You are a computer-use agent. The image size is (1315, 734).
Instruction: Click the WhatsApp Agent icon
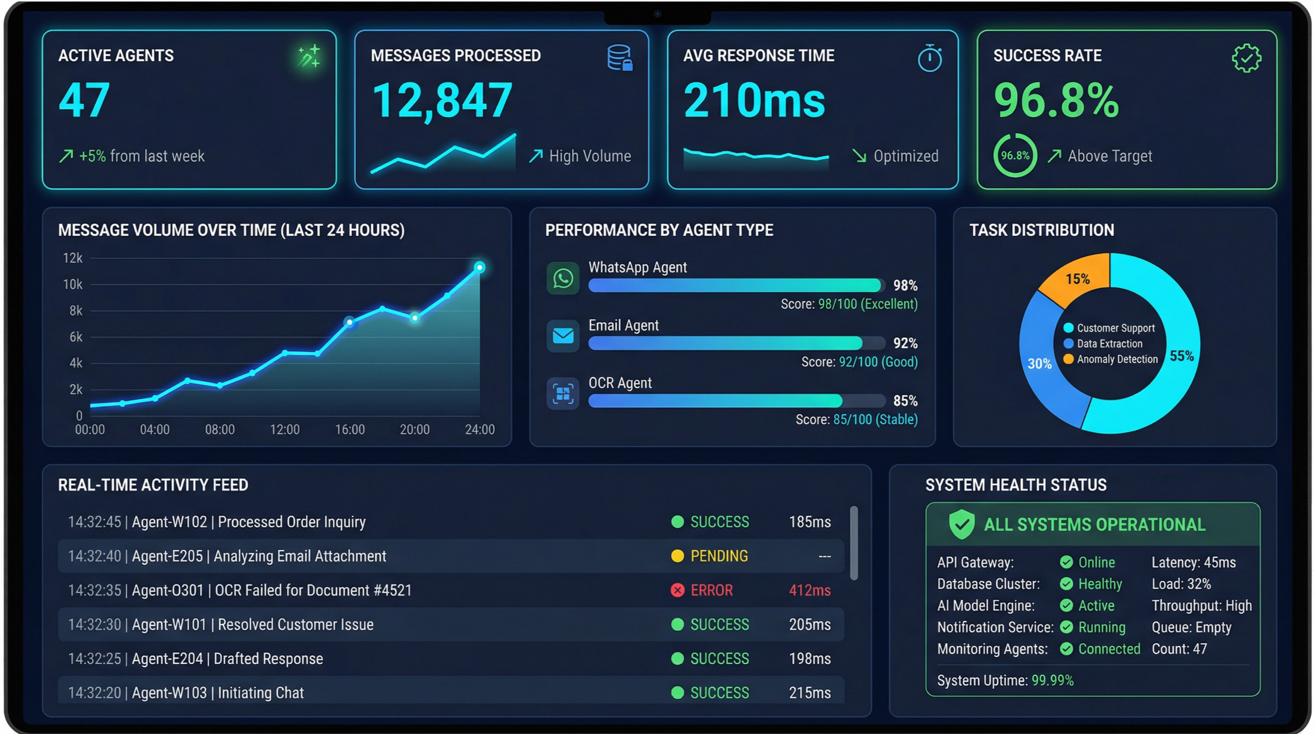pyautogui.click(x=562, y=278)
